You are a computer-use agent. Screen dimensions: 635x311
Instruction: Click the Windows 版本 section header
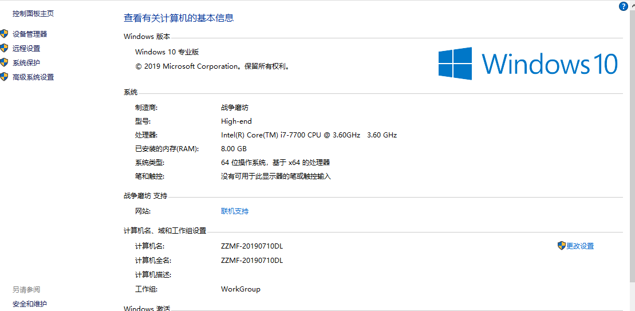147,37
